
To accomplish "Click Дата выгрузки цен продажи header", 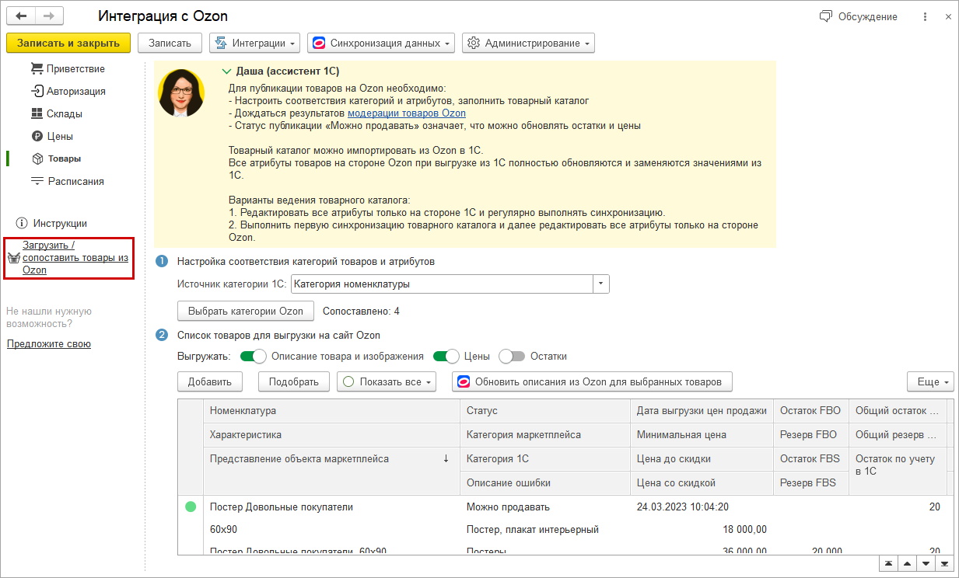I will pos(702,410).
